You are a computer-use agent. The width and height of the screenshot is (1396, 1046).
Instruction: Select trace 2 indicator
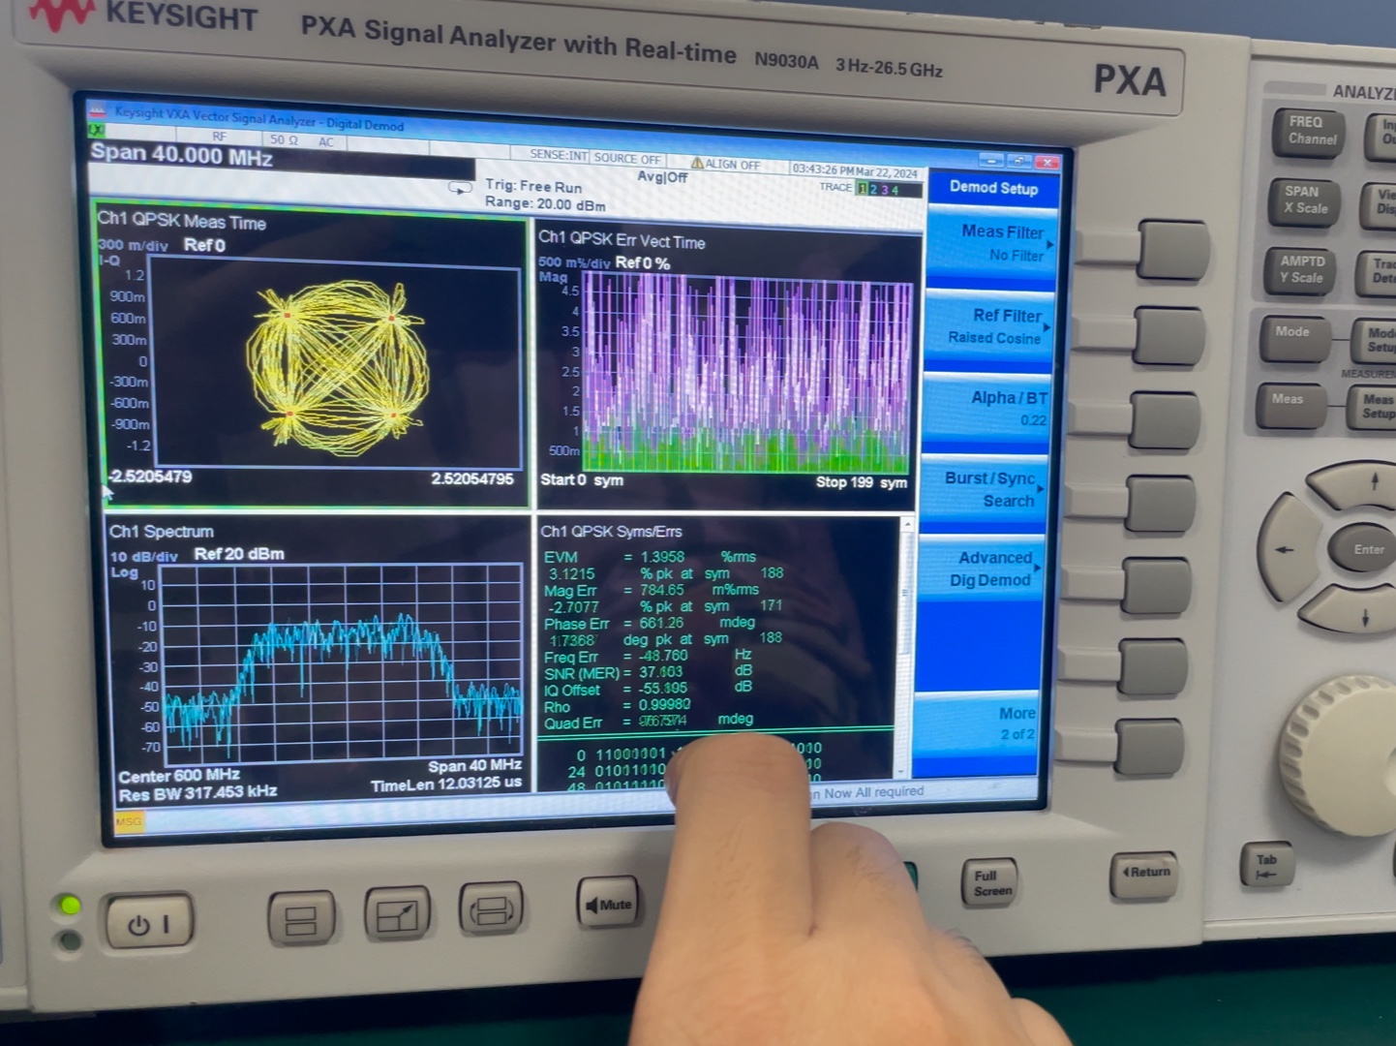coord(873,190)
